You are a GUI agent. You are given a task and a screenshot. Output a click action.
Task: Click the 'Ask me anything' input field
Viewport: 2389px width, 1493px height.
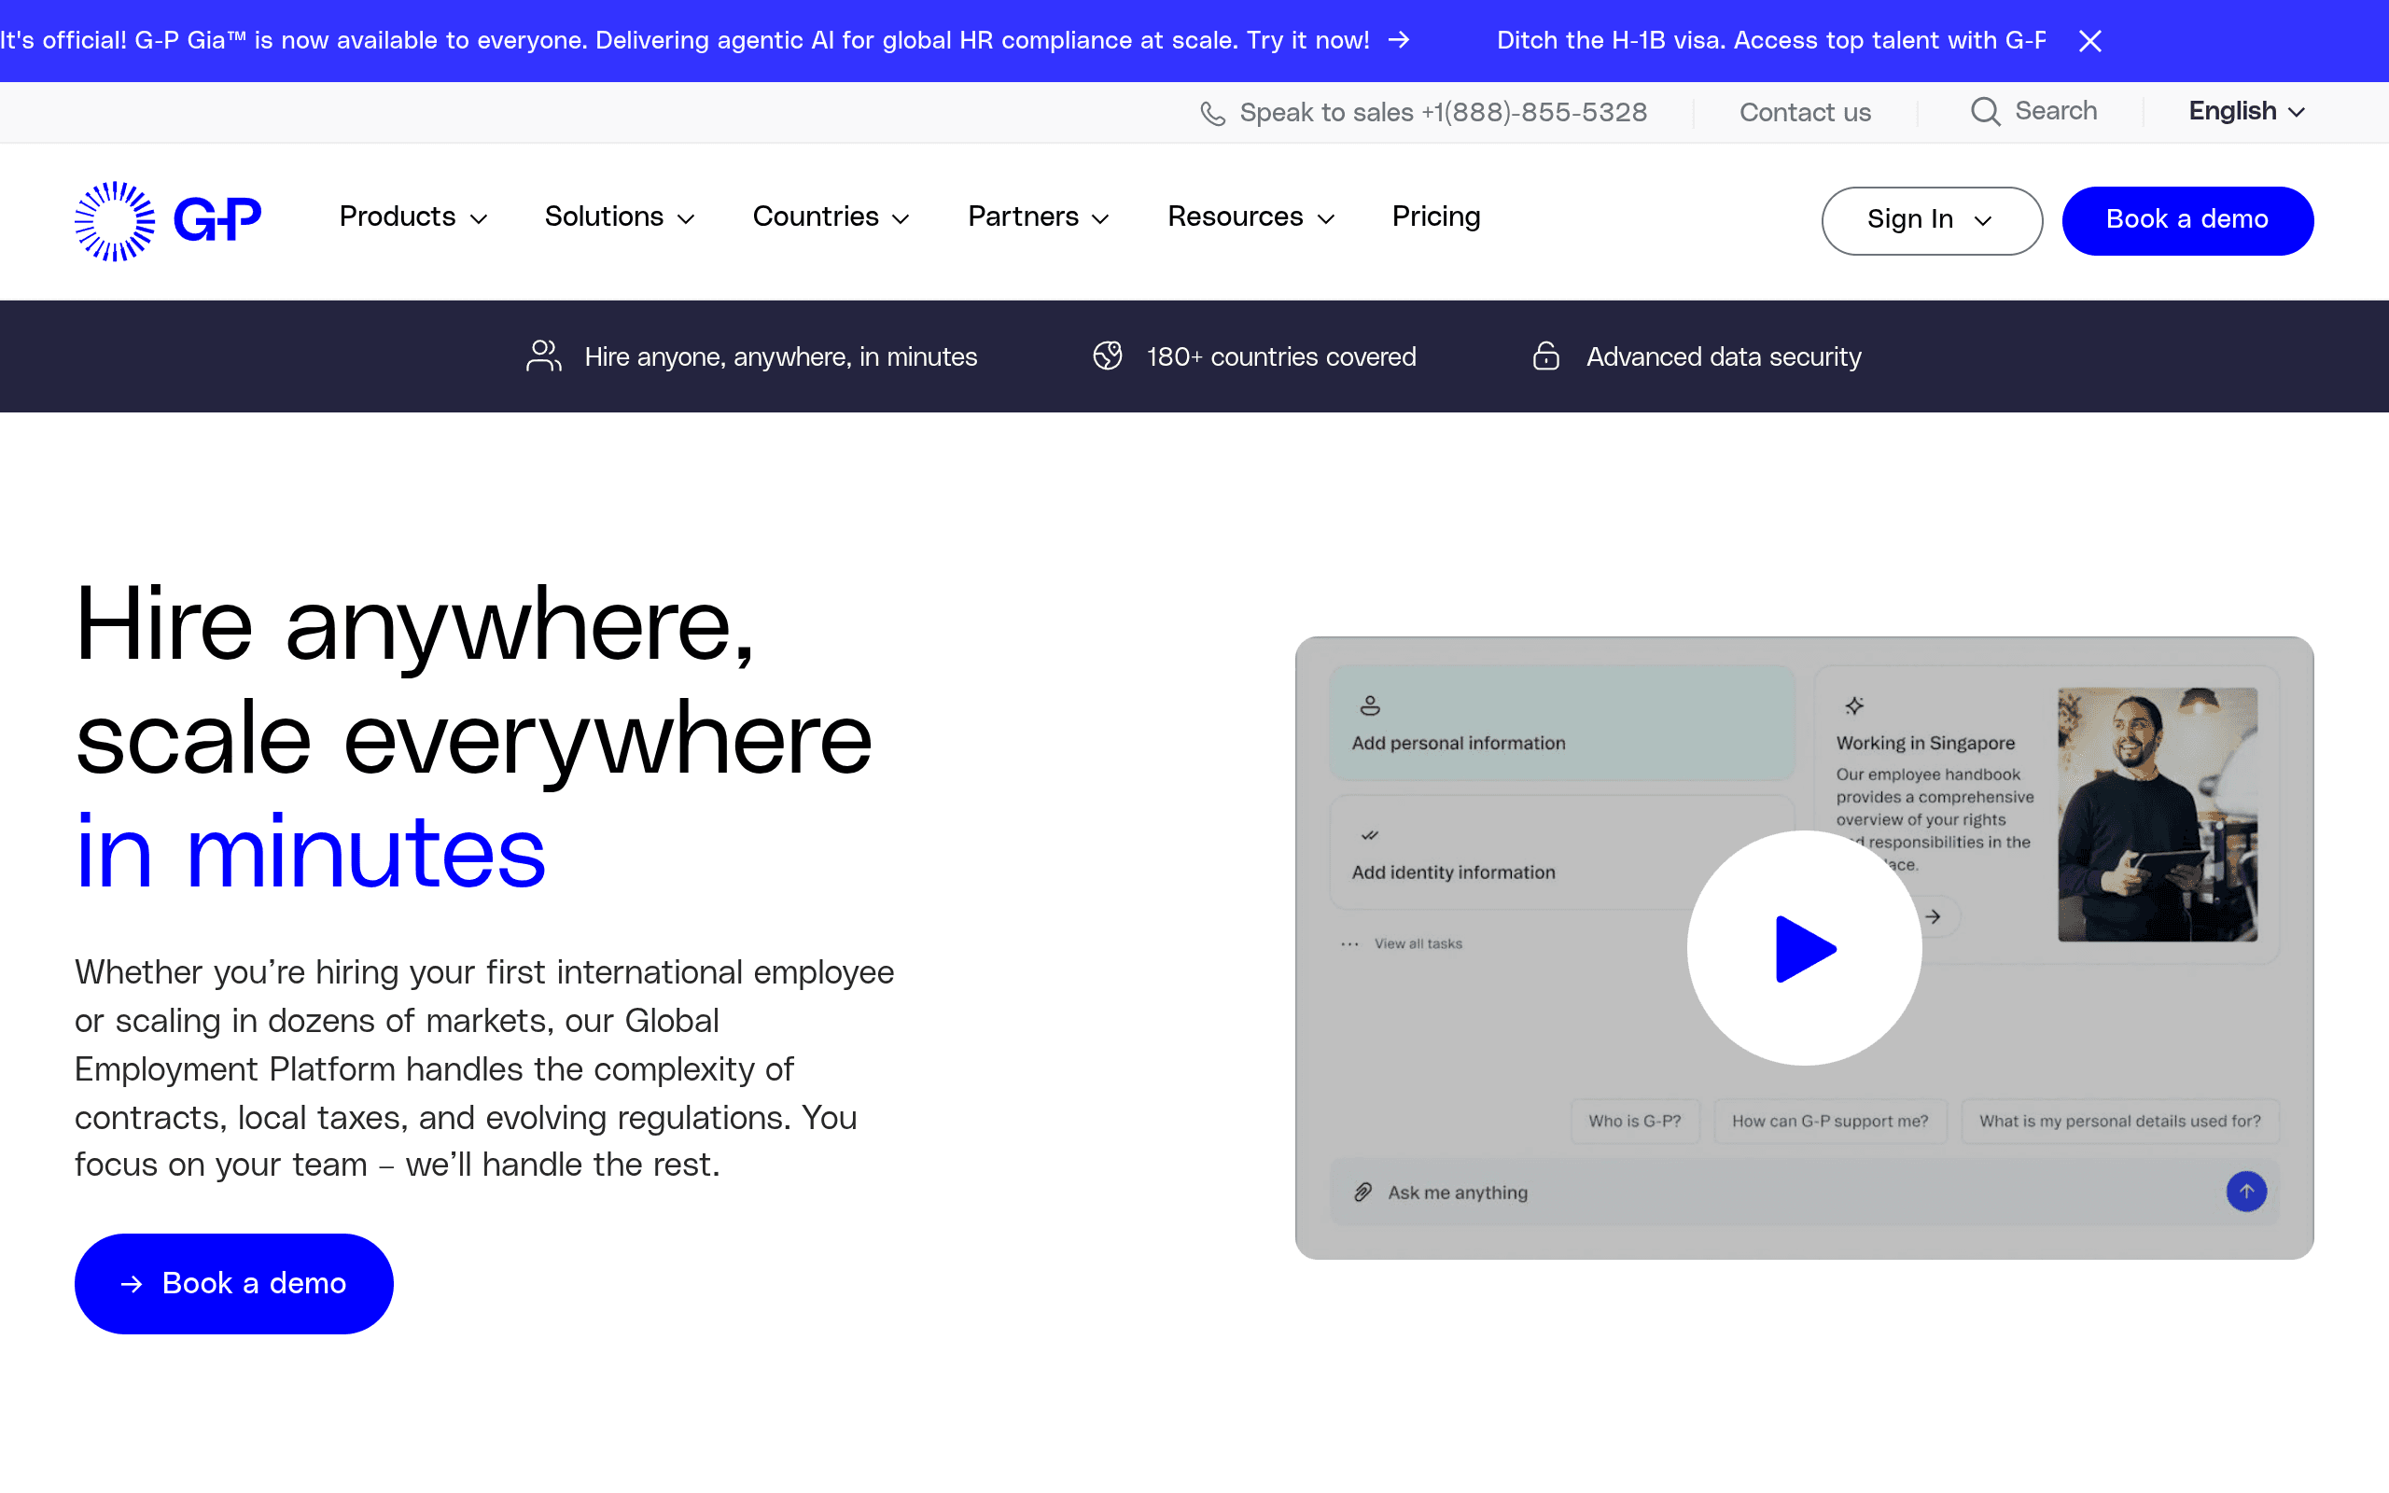[x=1804, y=1192]
